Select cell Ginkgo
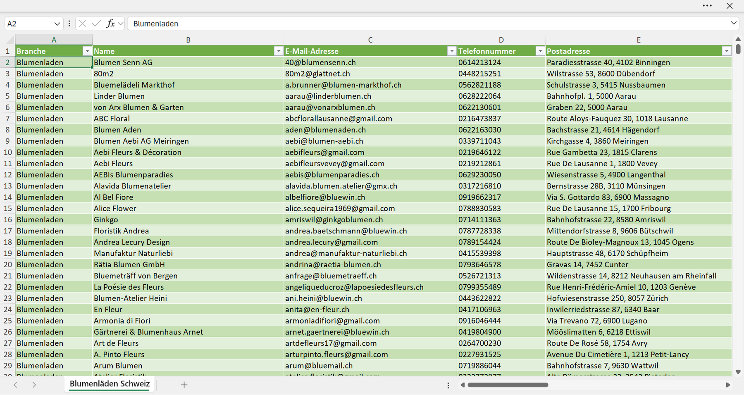This screenshot has height=395, width=744. click(188, 219)
